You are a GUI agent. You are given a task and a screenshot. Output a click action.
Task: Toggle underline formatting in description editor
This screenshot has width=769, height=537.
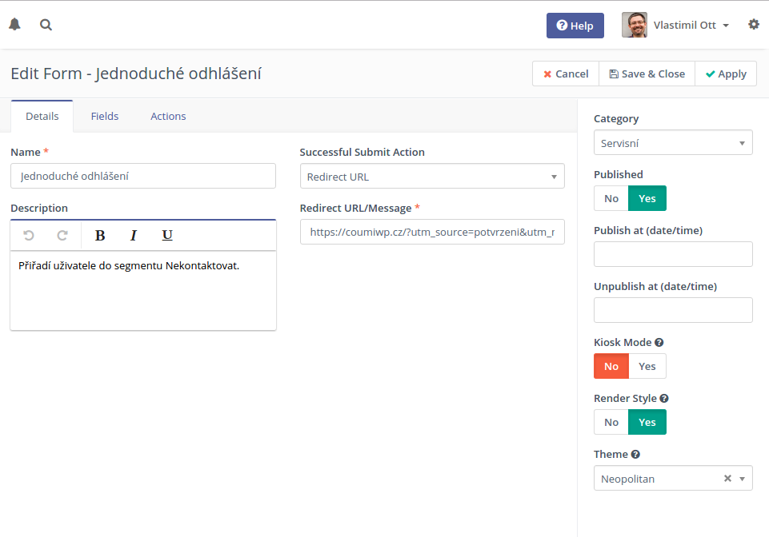coord(167,235)
